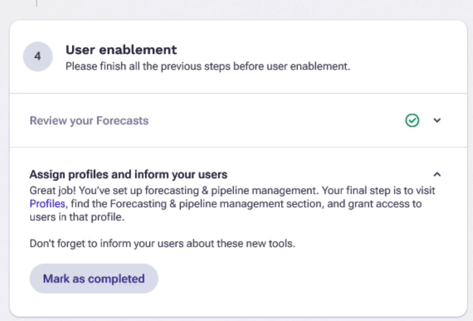Click the green completed checkmark icon
Screen dimensions: 473x321
[412, 120]
